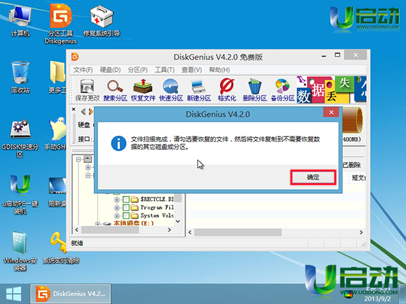Launch the 系统密码清除 golden key icon
Image resolution: width=406 pixels, height=304 pixels.
coord(61,248)
